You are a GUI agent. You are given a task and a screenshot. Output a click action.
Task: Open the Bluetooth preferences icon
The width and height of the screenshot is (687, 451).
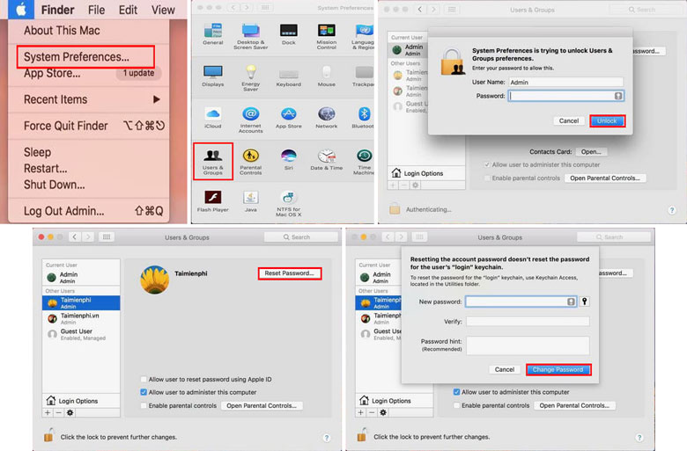364,113
